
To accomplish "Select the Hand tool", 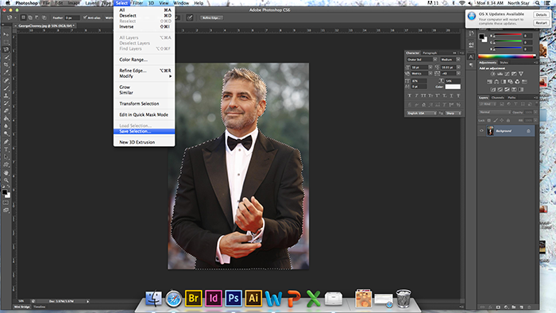I will point(6,172).
